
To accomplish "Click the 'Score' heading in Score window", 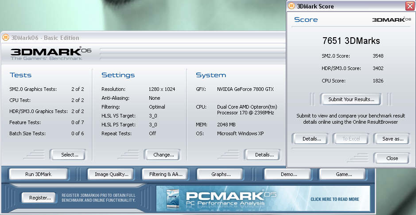I will pyautogui.click(x=306, y=20).
